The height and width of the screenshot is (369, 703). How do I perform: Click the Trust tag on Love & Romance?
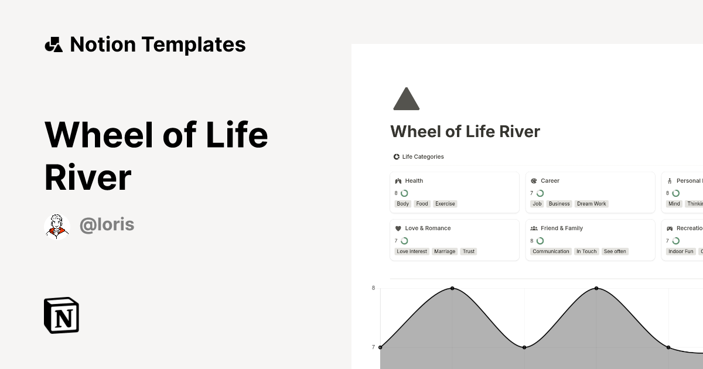pyautogui.click(x=469, y=251)
